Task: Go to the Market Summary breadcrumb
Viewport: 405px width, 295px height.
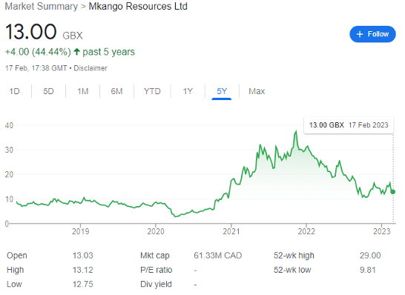Action: [42, 6]
